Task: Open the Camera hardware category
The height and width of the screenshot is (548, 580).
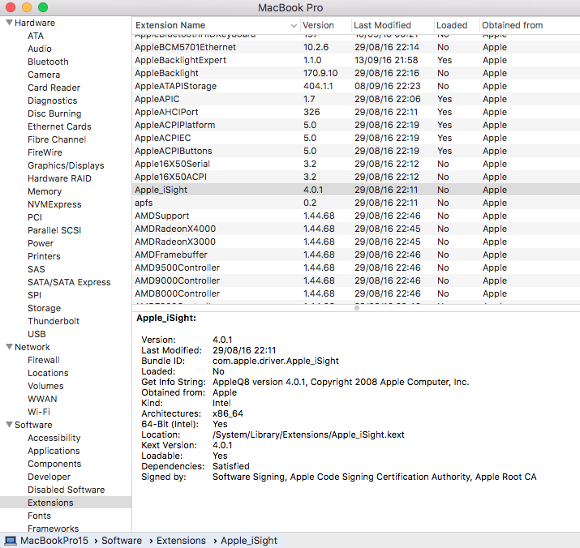Action: pos(44,75)
